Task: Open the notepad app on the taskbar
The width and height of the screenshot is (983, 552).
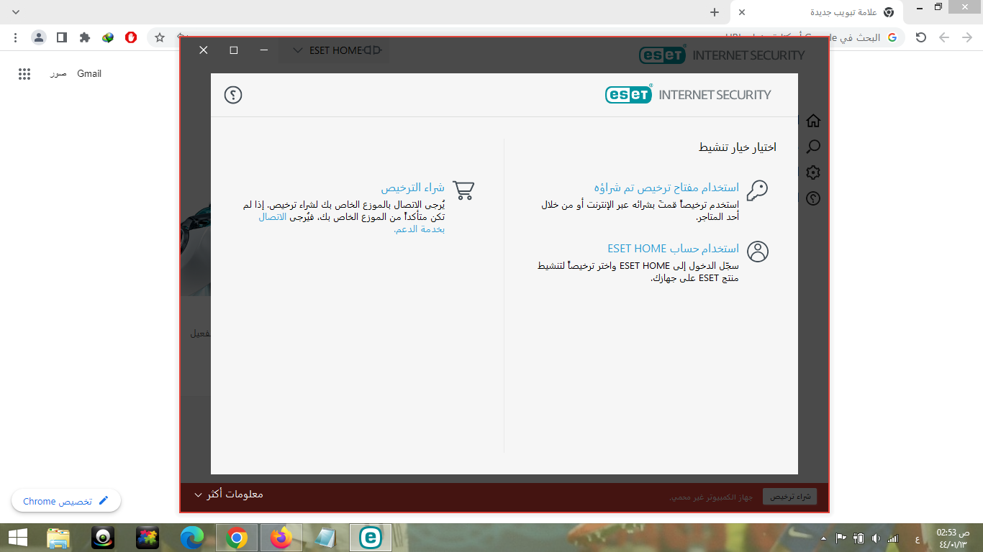Action: coord(326,538)
